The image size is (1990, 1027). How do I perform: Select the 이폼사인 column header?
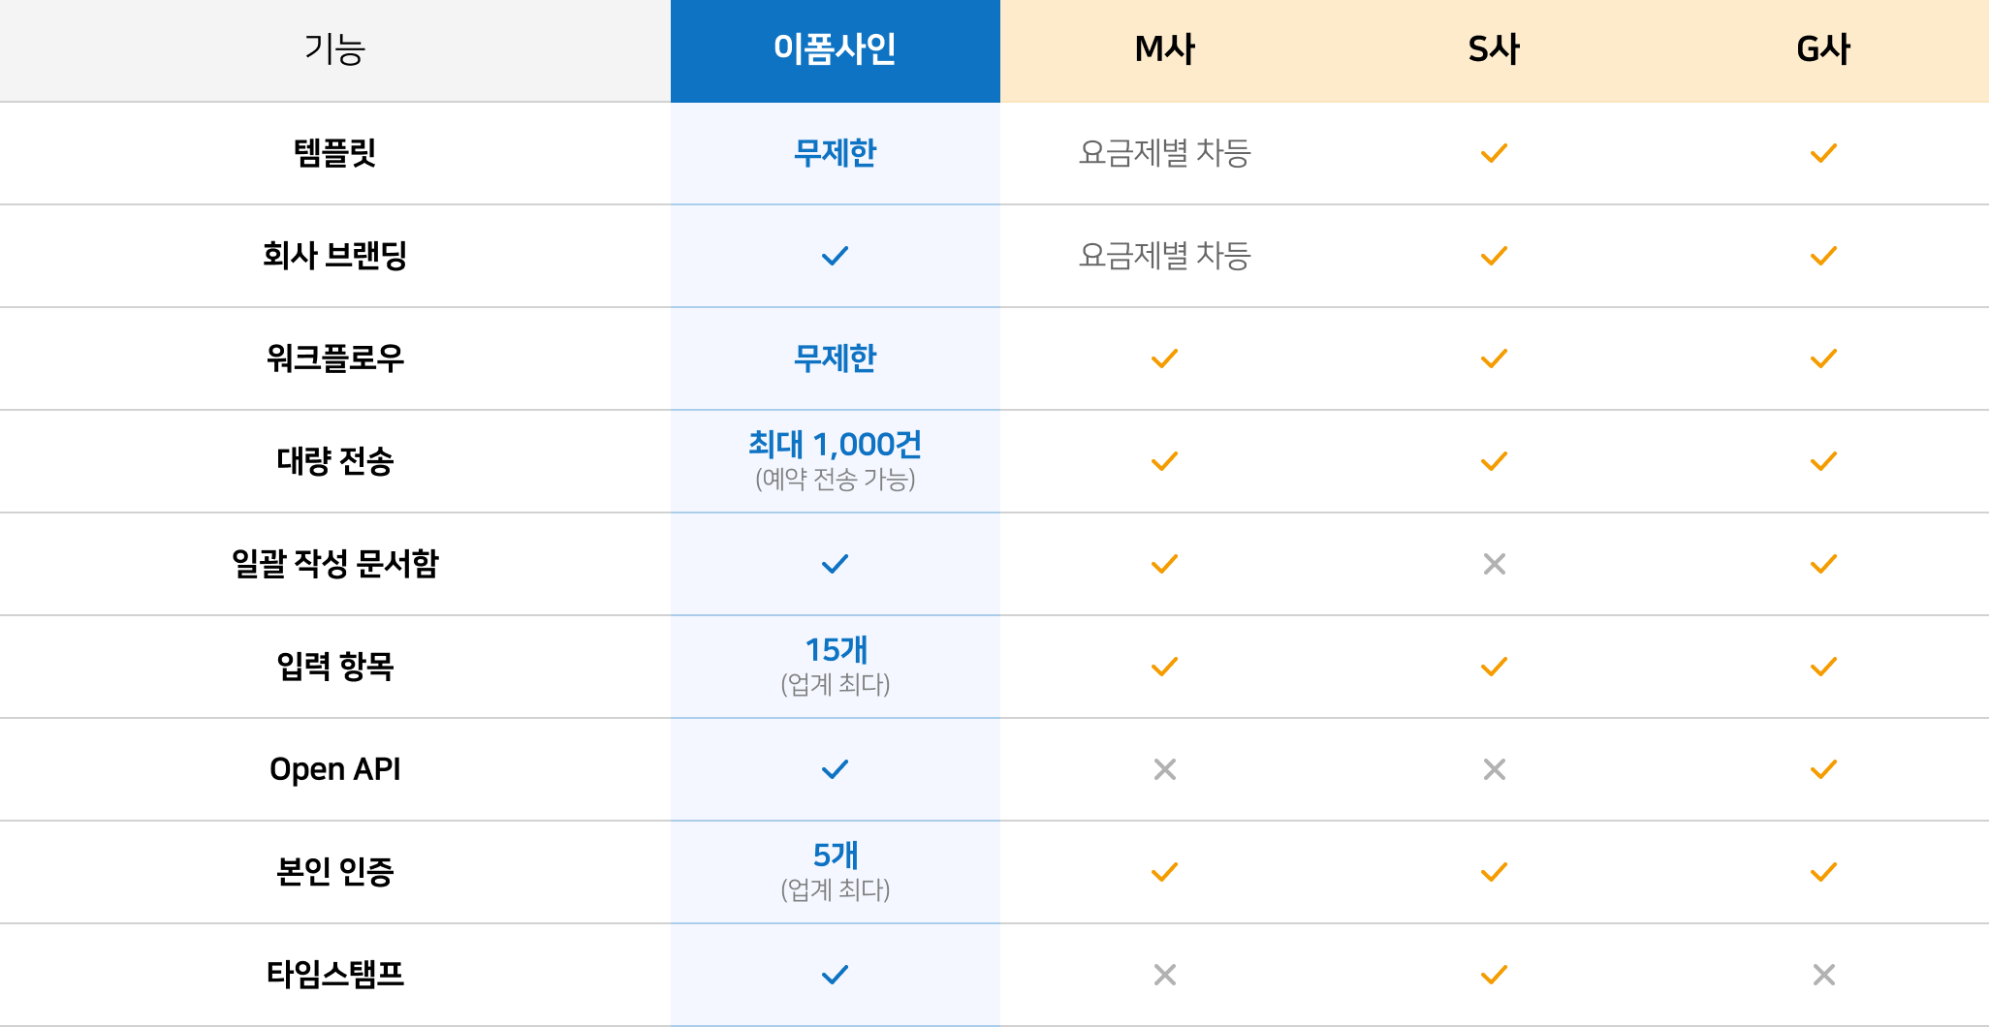pos(835,50)
